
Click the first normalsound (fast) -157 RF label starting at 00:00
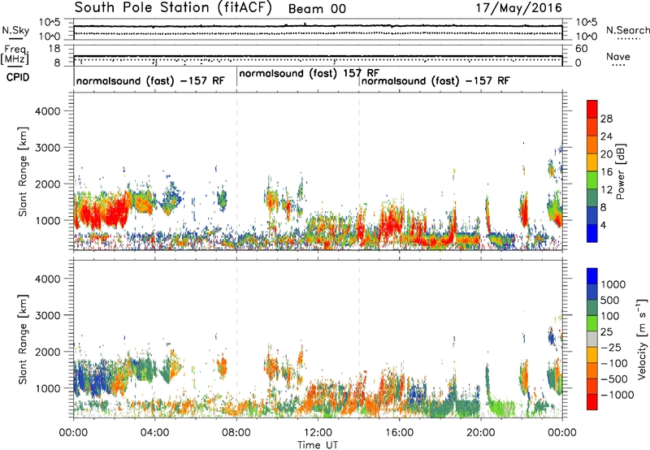click(x=150, y=80)
